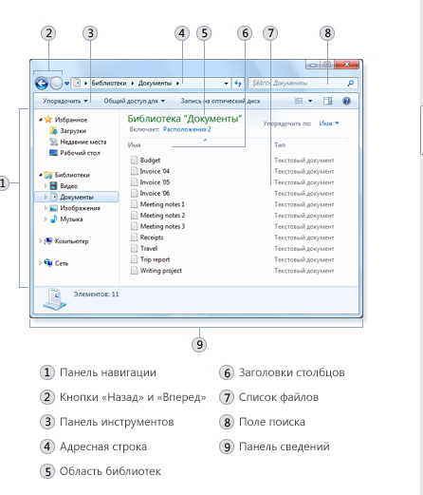Select the Meeting notes 2 file

[x=162, y=216]
